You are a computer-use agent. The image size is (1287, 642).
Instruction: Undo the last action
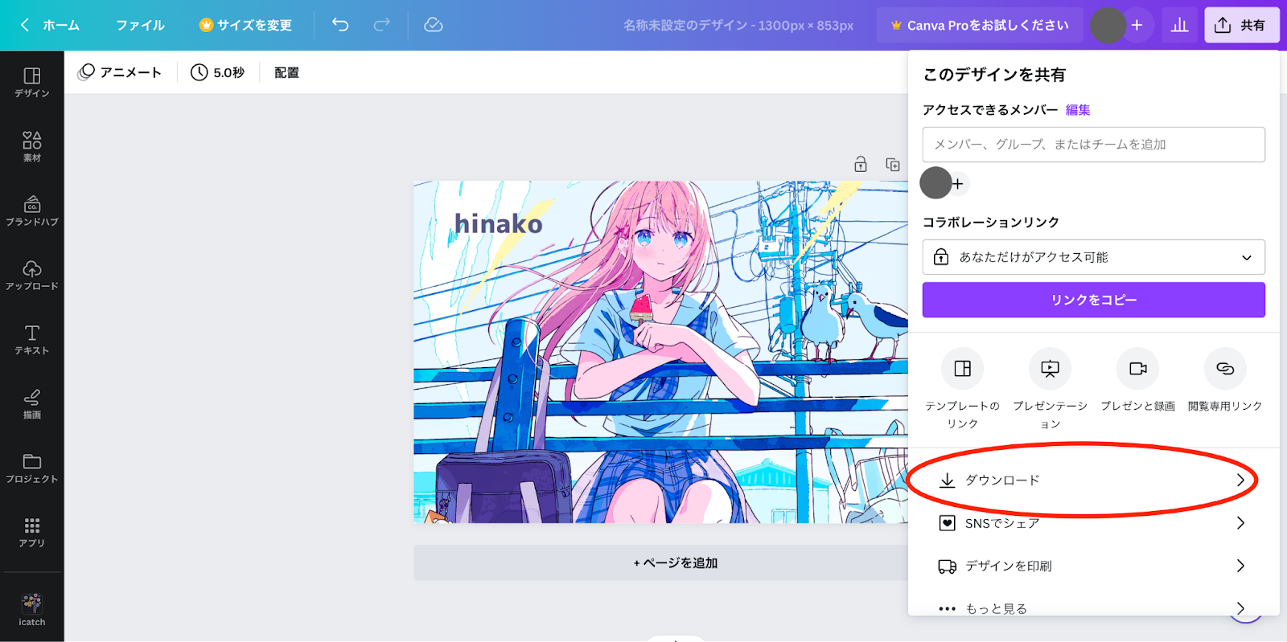tap(340, 25)
